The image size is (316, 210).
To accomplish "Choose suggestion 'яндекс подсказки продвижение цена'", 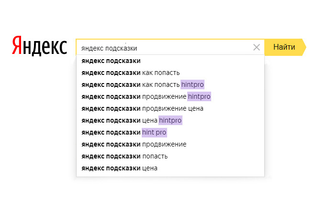I will point(170,108).
